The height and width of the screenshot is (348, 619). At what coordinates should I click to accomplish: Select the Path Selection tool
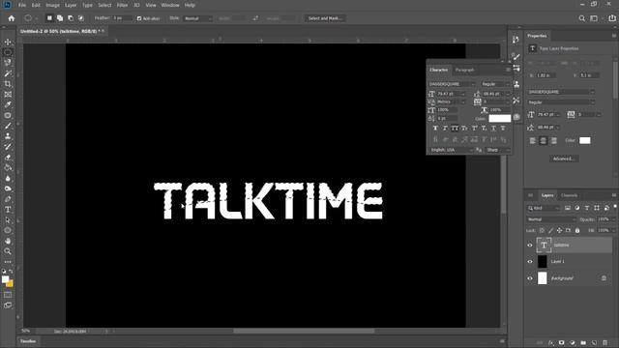(8, 220)
